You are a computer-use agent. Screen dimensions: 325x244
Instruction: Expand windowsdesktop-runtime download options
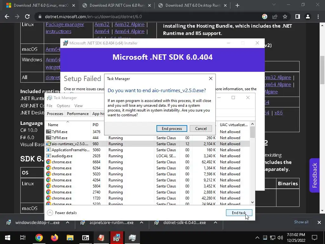click(x=68, y=222)
